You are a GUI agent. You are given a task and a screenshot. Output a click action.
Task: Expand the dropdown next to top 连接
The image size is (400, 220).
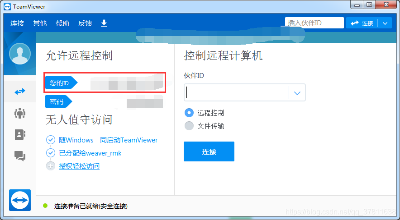(x=385, y=23)
